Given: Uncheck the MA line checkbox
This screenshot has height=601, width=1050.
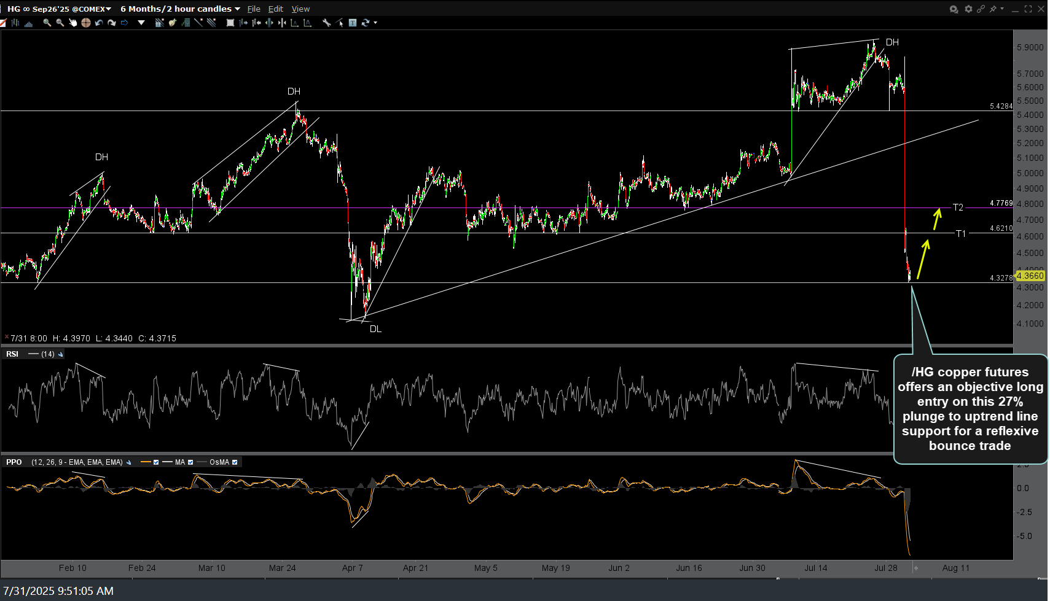Looking at the screenshot, I should [x=190, y=462].
